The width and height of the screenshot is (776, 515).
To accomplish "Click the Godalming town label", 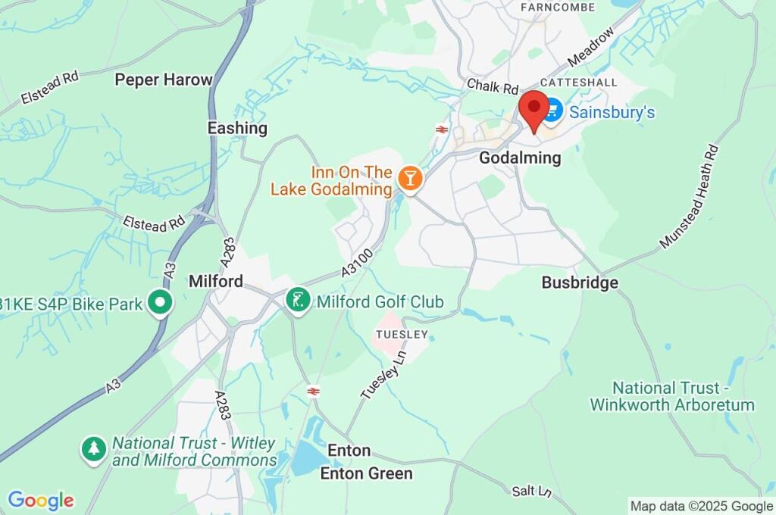I will pos(520,158).
